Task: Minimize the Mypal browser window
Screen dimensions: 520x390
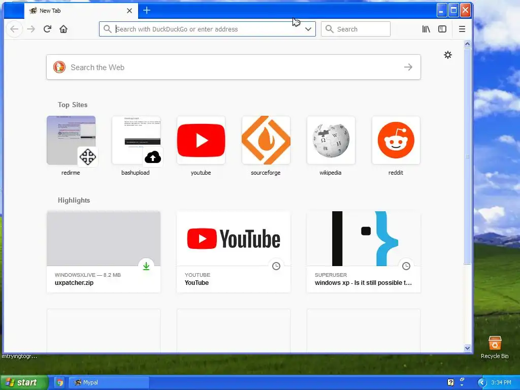Action: coord(441,10)
